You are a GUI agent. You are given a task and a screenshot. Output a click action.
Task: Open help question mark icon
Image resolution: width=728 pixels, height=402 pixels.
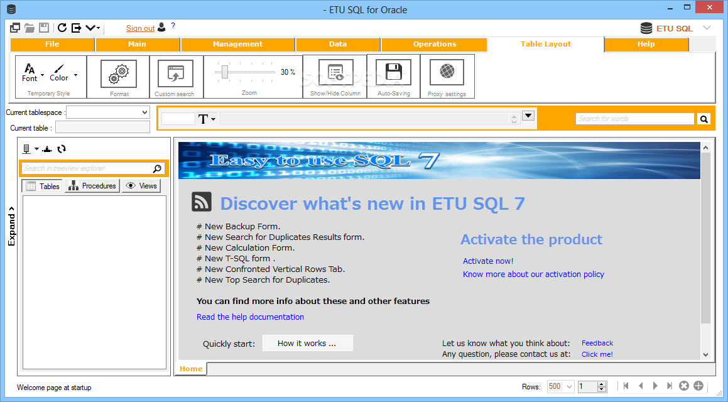tap(173, 26)
